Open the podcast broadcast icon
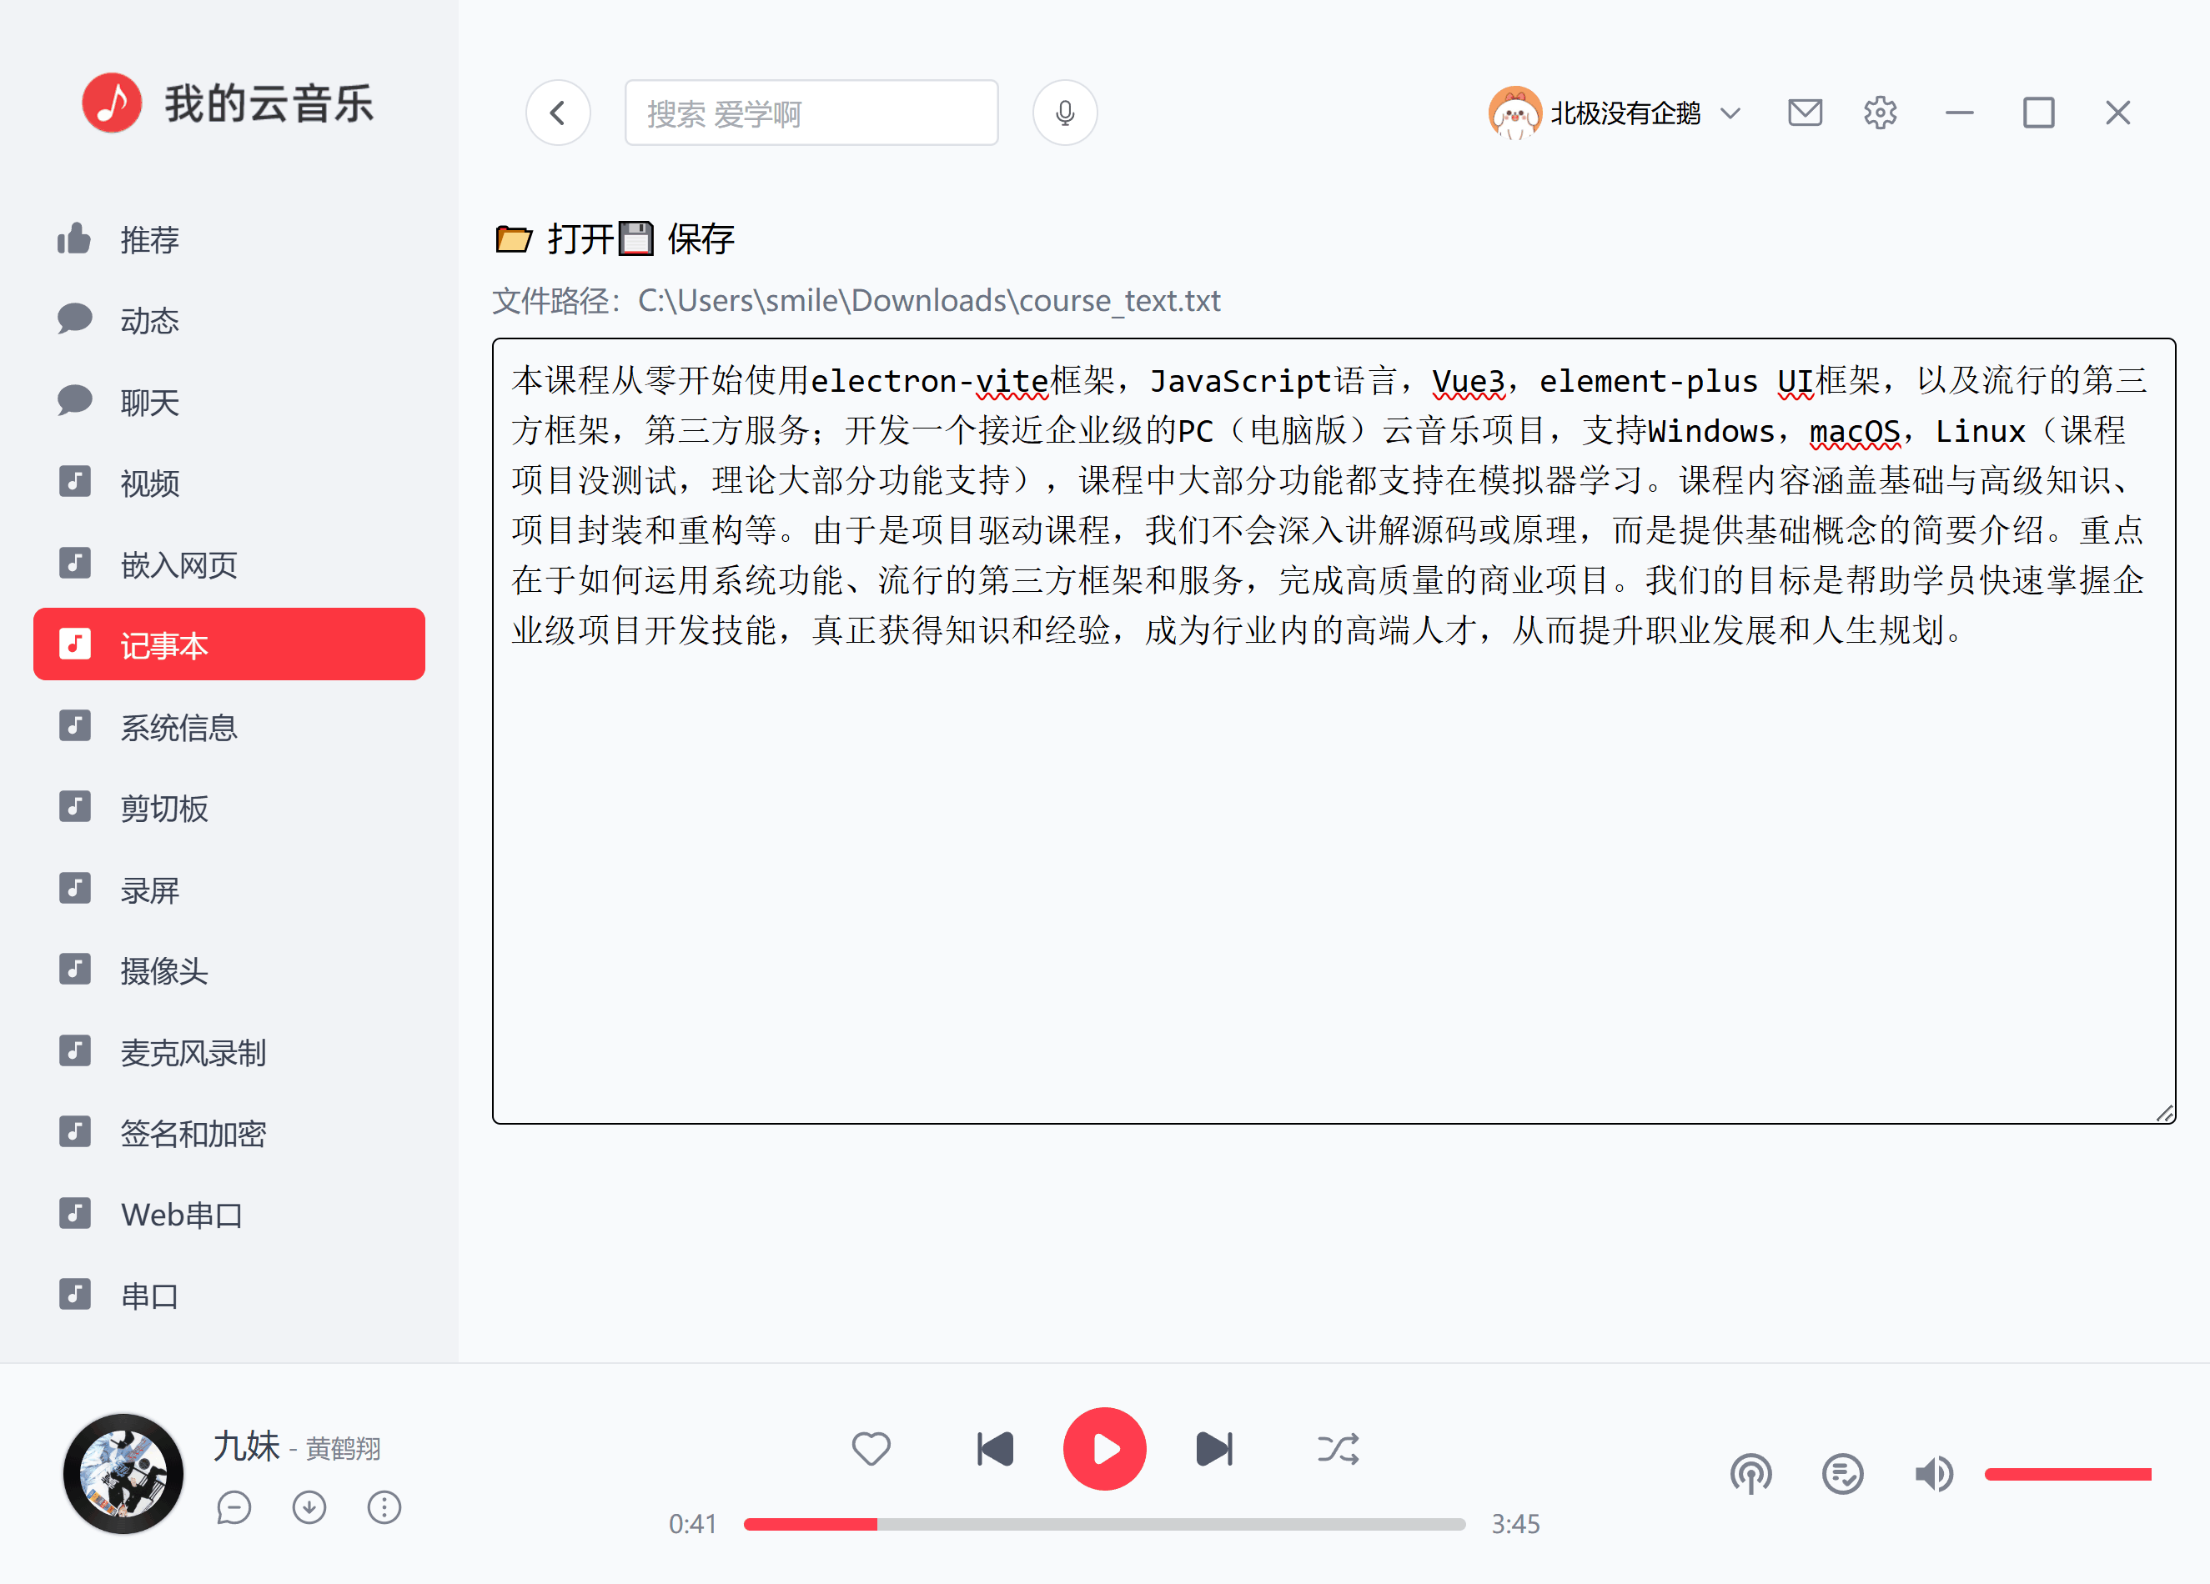 coord(1751,1474)
